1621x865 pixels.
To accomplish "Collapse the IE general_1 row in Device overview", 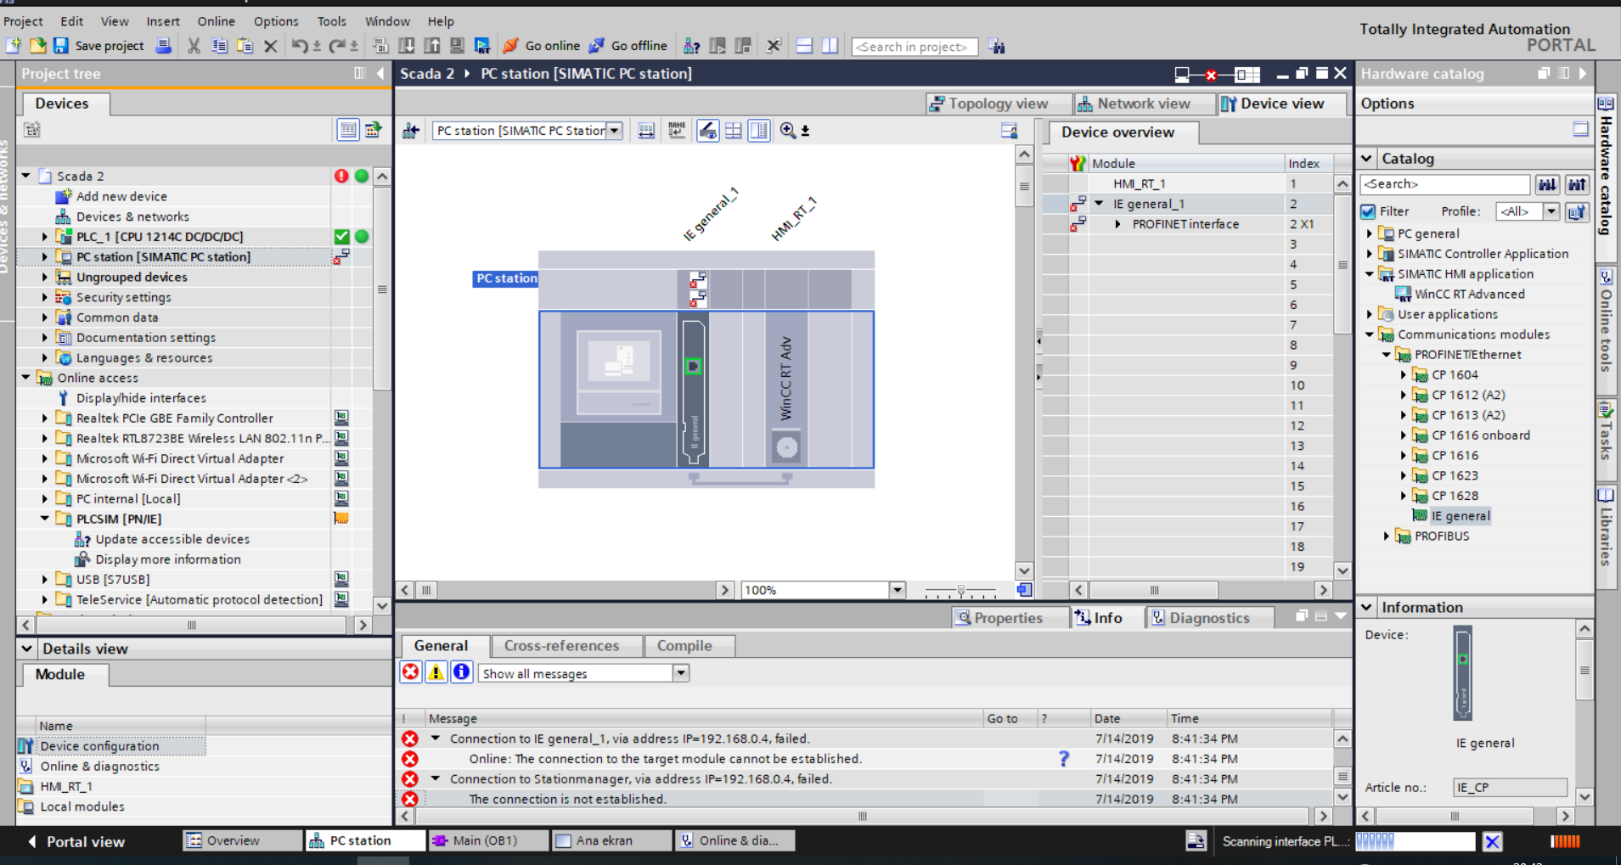I will click(x=1099, y=204).
